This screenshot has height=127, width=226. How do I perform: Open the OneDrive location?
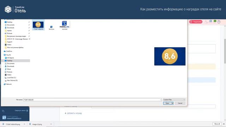click(9, 51)
